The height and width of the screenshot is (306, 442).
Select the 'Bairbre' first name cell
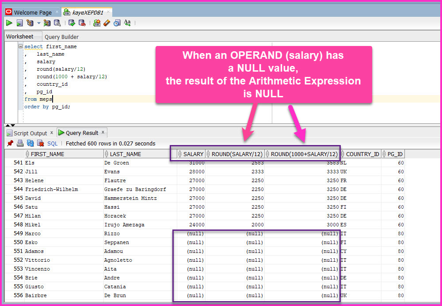tap(64, 295)
